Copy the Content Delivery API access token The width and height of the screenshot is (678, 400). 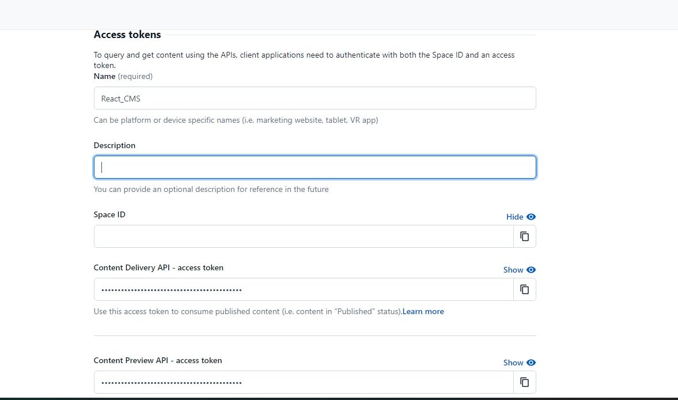point(524,289)
